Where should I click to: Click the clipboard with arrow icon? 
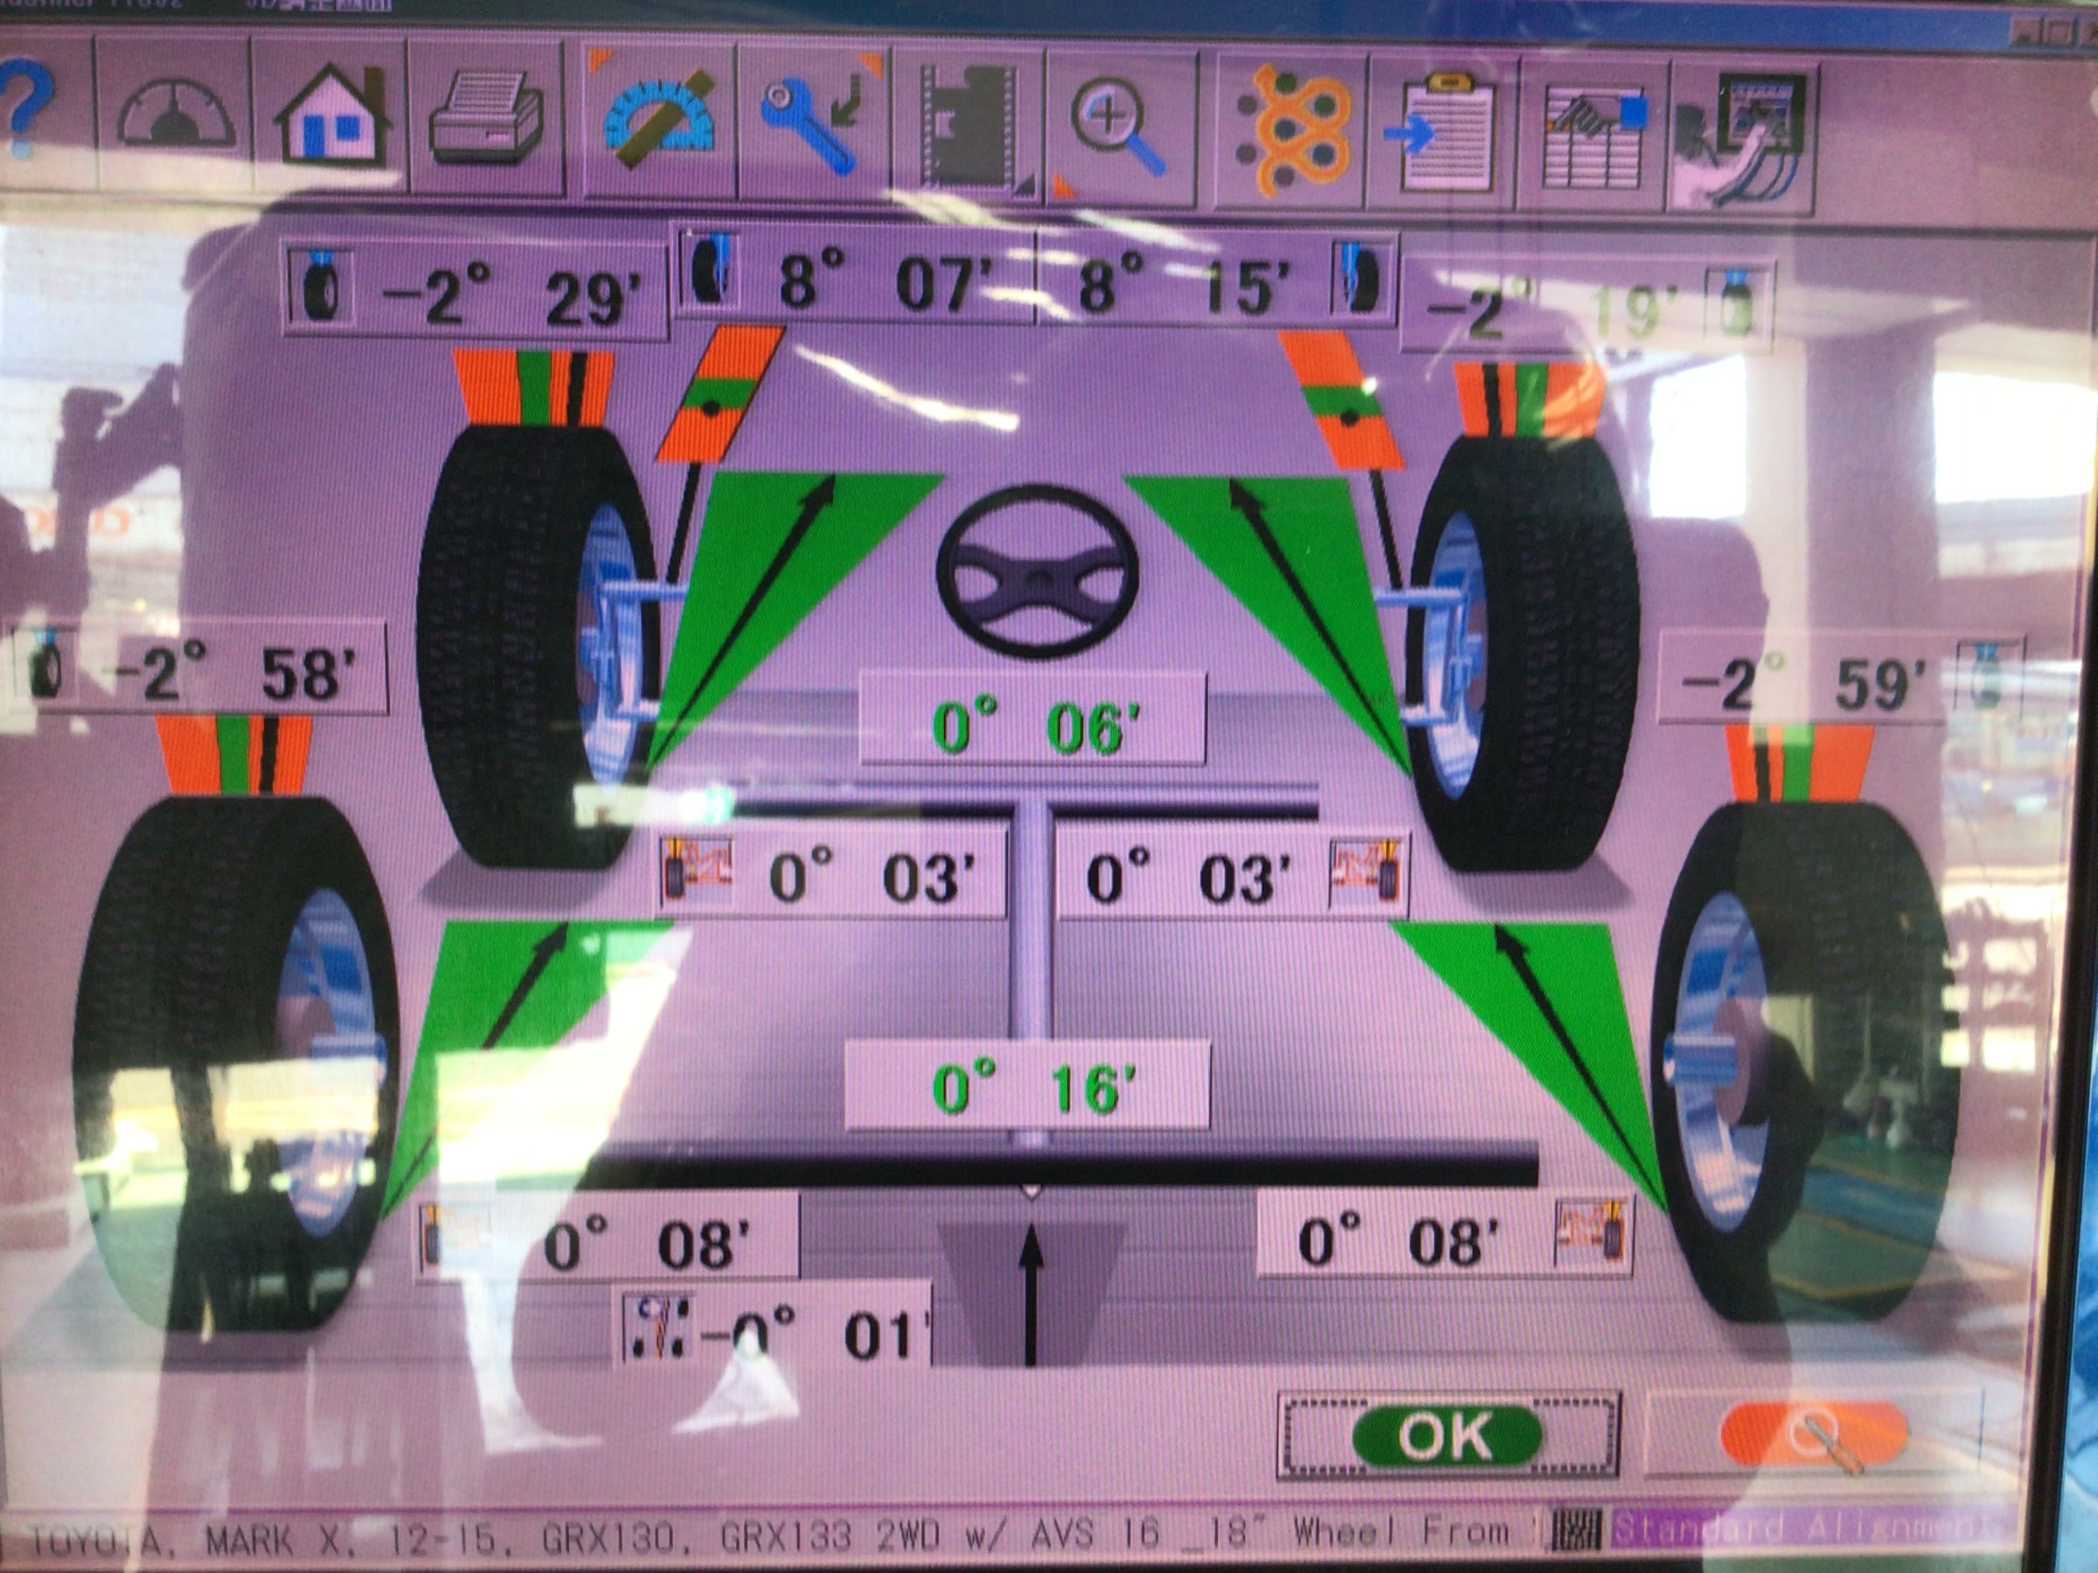point(1442,133)
